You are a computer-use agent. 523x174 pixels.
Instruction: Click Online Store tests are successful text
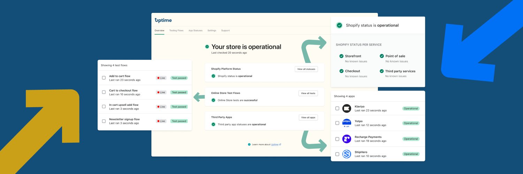[x=237, y=100]
